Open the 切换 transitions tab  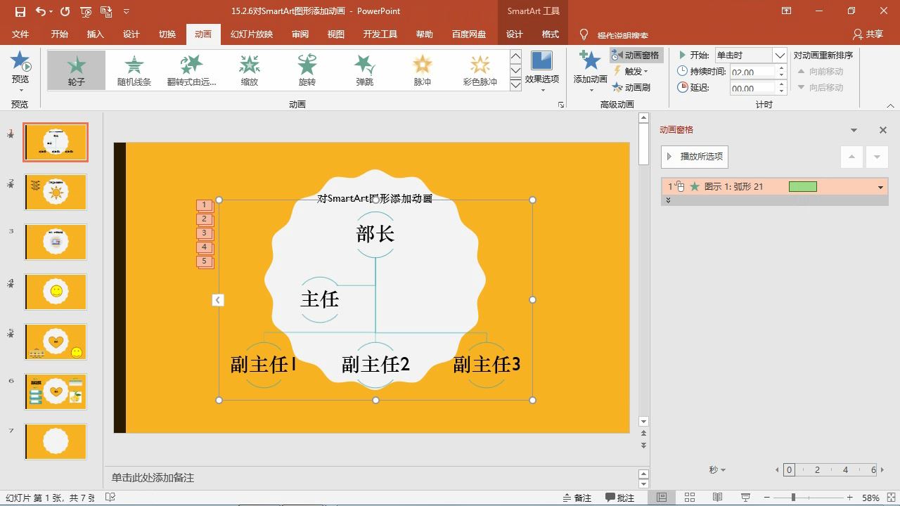(167, 34)
